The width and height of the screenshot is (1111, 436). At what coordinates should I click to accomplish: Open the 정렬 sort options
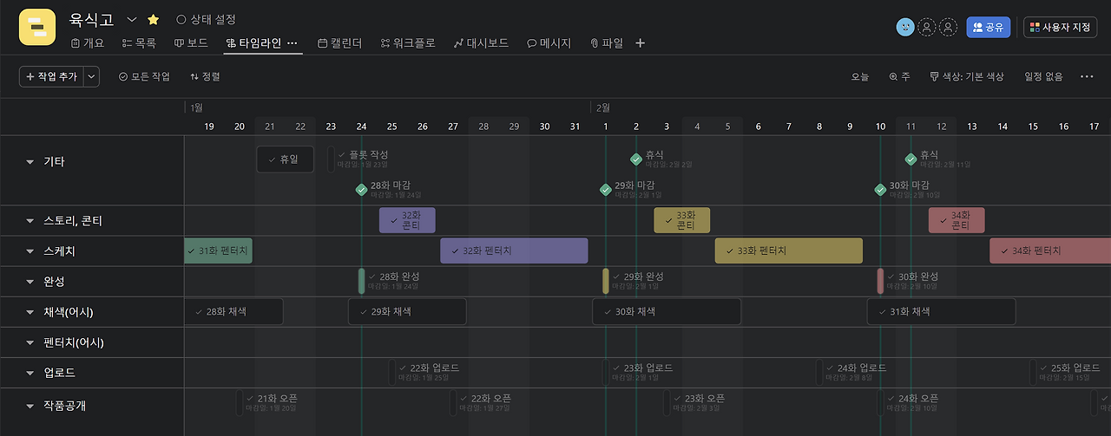point(205,76)
